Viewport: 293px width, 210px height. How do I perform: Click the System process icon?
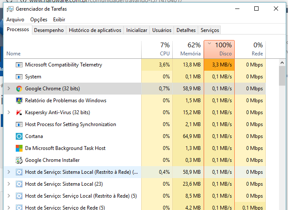point(19,77)
